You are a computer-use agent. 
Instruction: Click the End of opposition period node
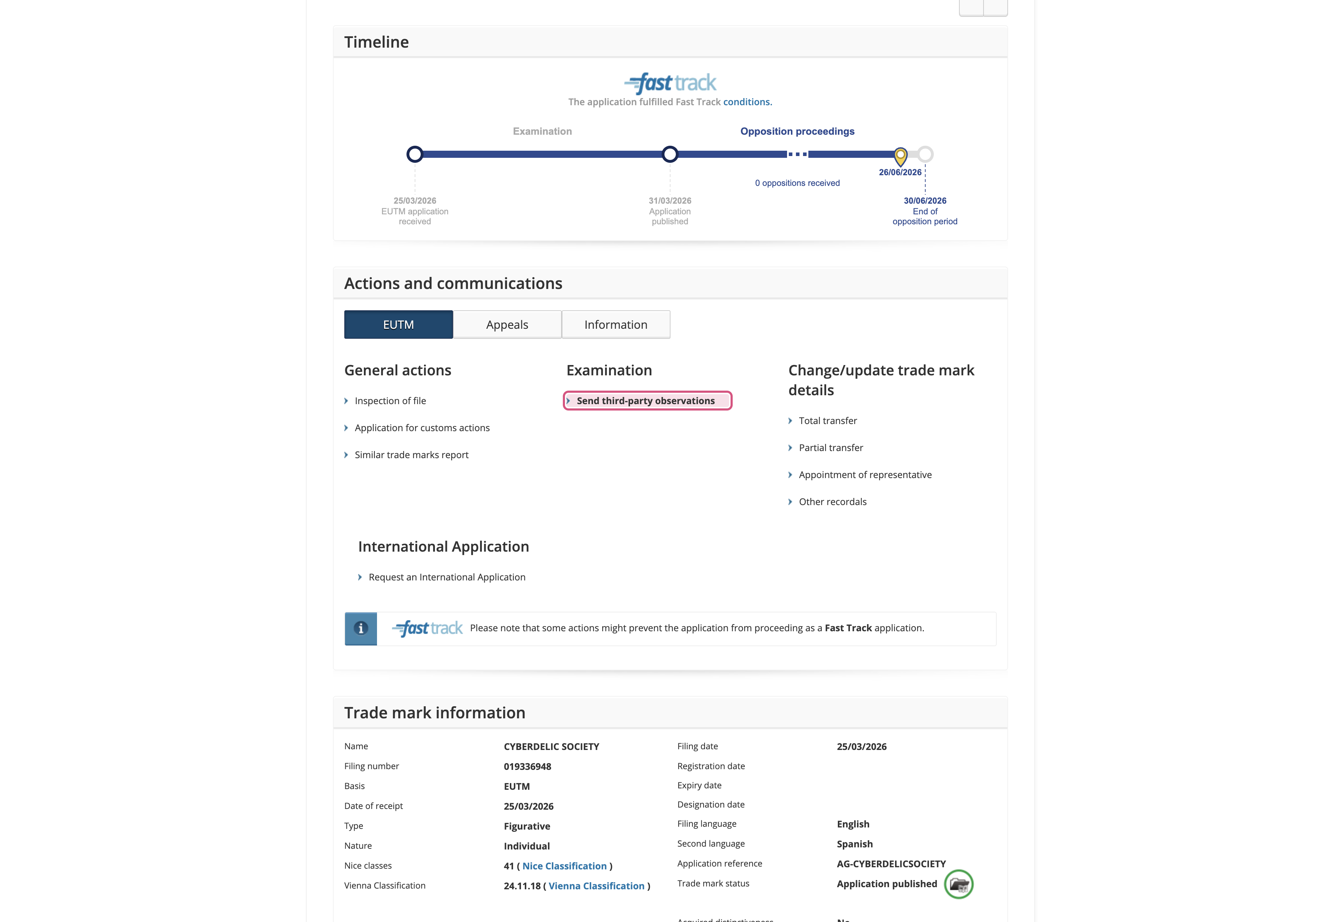point(925,154)
